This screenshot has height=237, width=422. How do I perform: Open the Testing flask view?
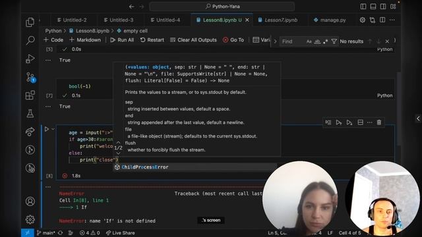coord(30,113)
